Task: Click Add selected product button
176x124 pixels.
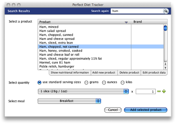Action: [x=146, y=110]
